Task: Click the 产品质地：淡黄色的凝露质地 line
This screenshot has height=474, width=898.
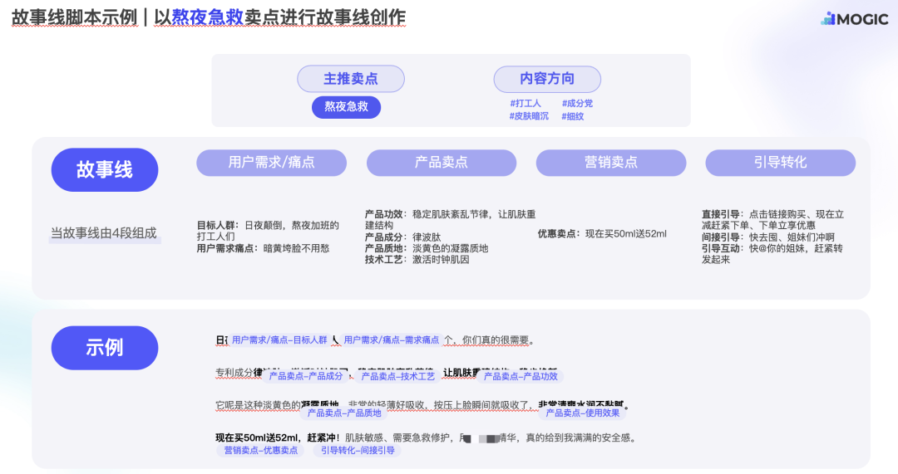Action: click(x=427, y=248)
